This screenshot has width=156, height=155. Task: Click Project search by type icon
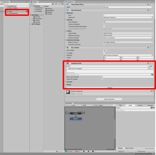pyautogui.click(x=53, y=4)
